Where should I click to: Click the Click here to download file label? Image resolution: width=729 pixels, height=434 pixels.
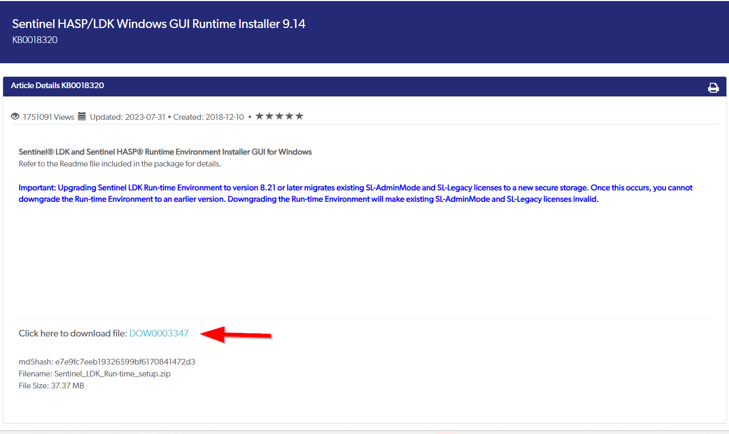73,333
